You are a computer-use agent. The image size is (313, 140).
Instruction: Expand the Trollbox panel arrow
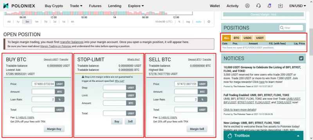(x=298, y=136)
